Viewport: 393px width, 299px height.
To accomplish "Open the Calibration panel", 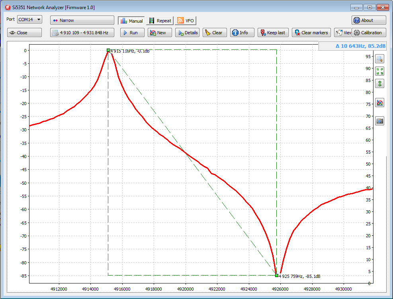I will click(368, 33).
